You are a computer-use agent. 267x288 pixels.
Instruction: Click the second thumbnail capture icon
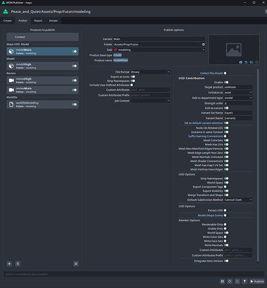coord(246,62)
